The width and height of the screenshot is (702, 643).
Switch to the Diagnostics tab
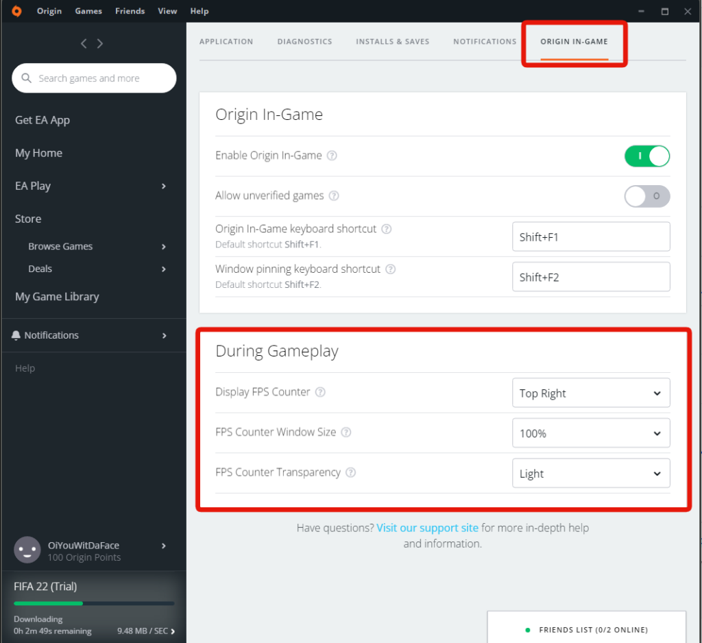pyautogui.click(x=304, y=42)
